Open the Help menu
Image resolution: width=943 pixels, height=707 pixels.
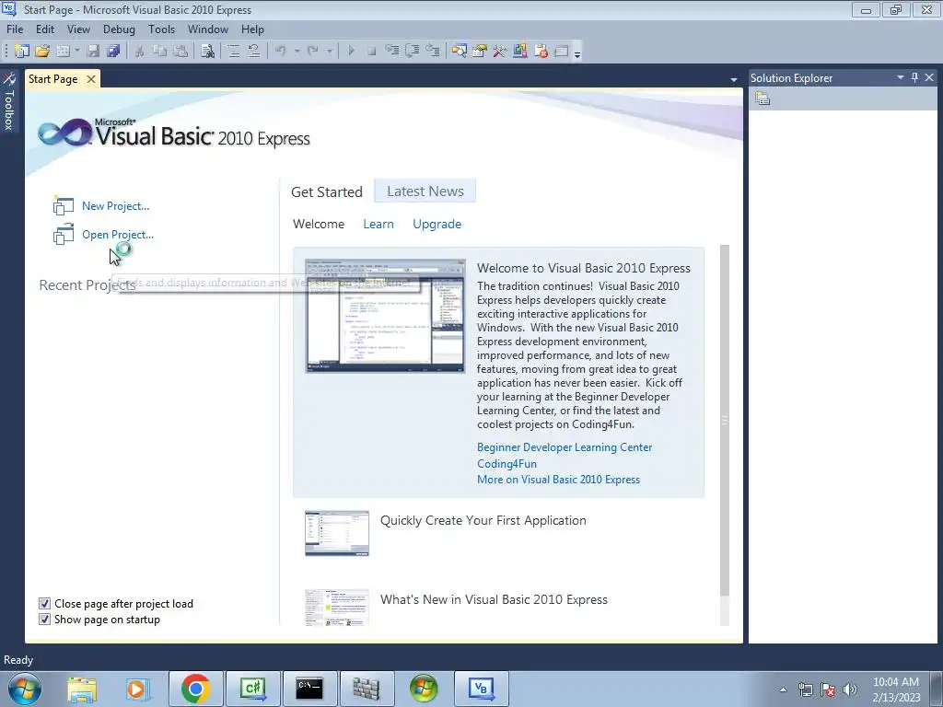click(x=252, y=29)
